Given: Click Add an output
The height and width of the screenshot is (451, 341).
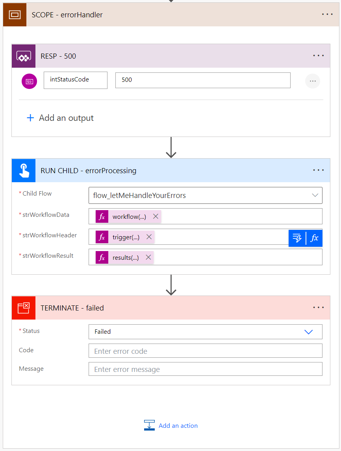Looking at the screenshot, I should click(x=60, y=118).
